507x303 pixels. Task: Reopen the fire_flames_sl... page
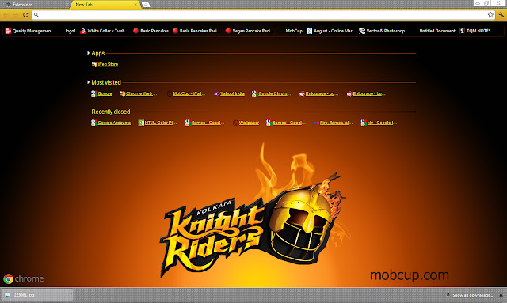coord(333,123)
